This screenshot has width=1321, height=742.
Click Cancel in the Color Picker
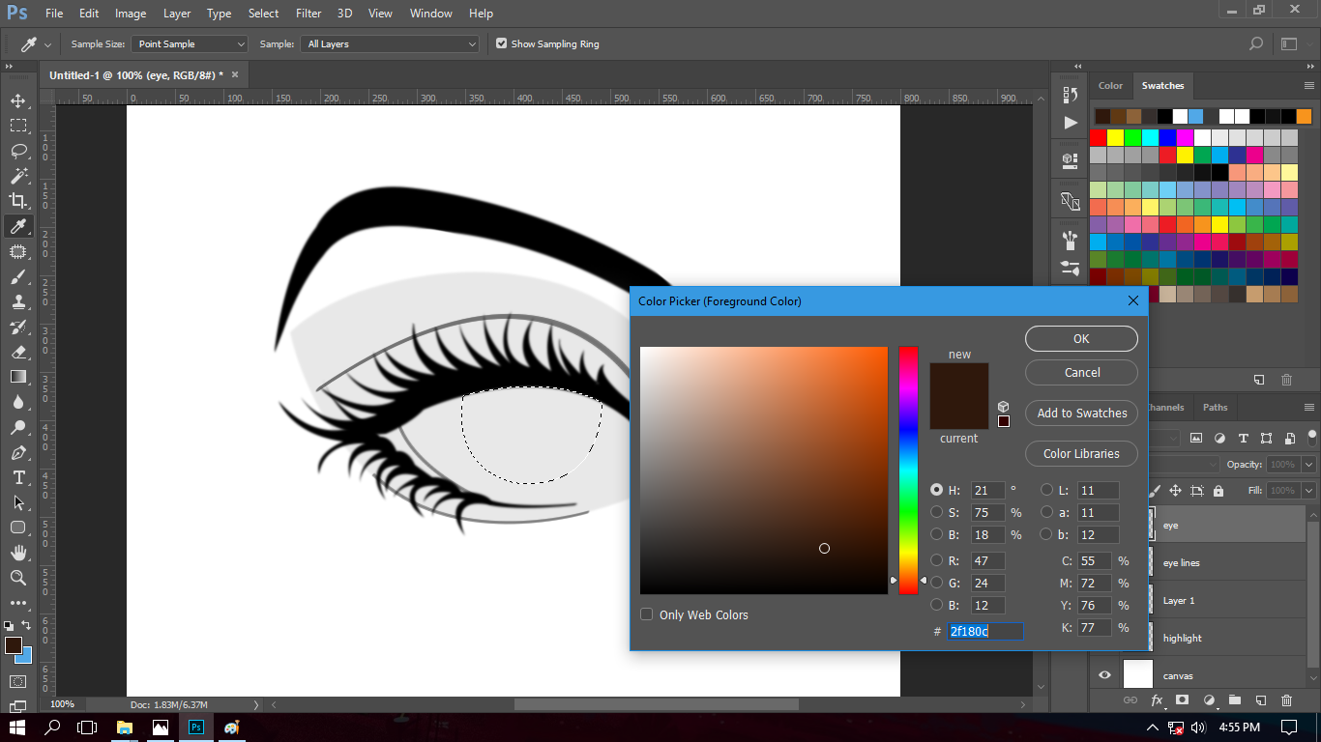tap(1081, 372)
